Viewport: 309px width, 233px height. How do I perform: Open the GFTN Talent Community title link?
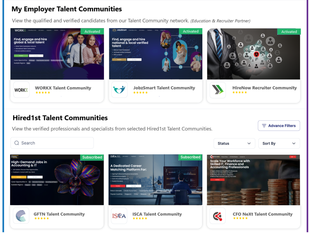(59, 214)
